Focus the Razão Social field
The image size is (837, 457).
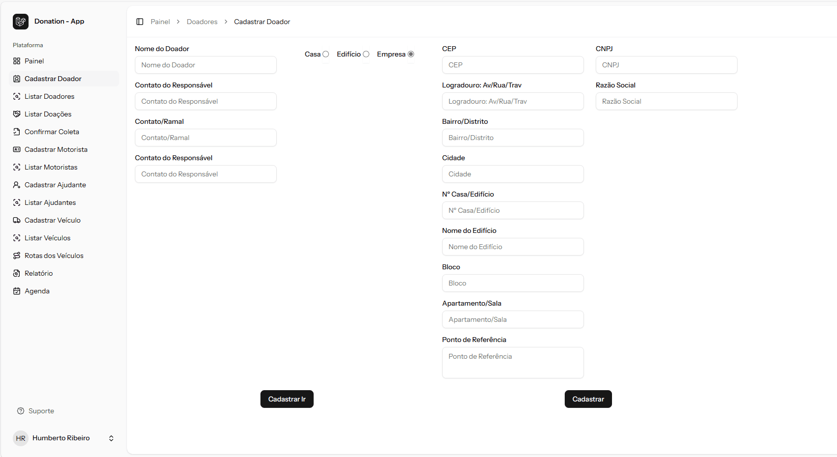(x=667, y=101)
